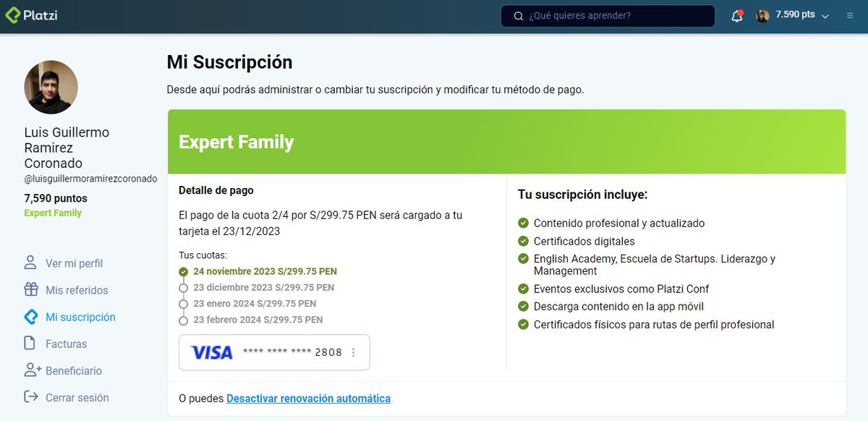Open Mis referidos
The width and height of the screenshot is (868, 421).
coord(77,290)
